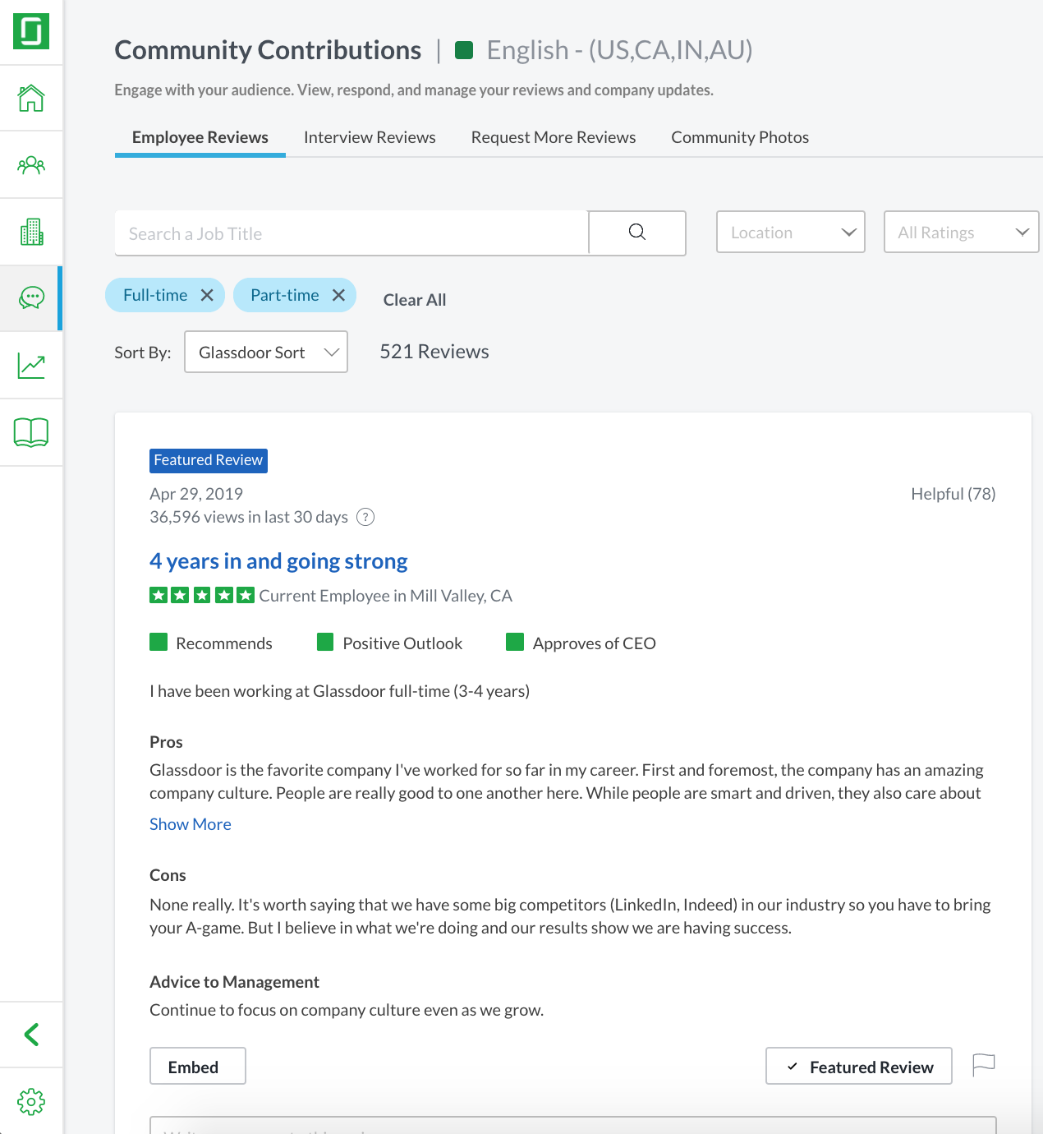
Task: Click the Search a Job Title field
Action: point(351,233)
